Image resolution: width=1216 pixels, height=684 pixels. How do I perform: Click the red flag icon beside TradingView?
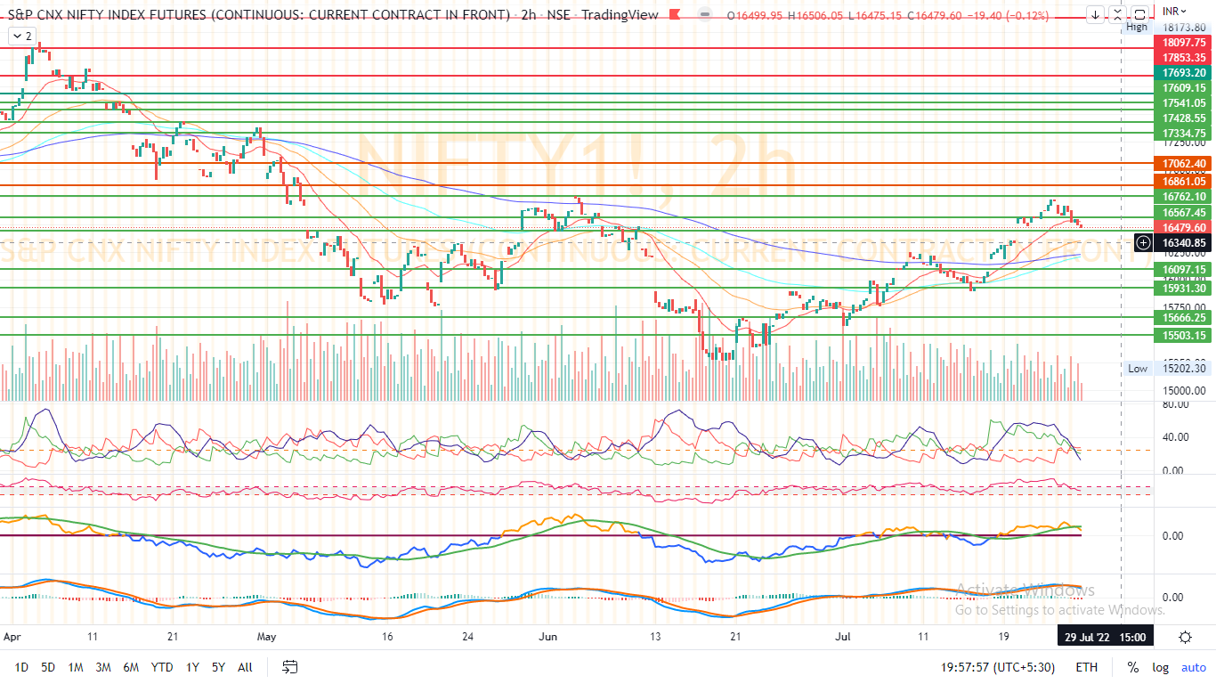click(677, 15)
